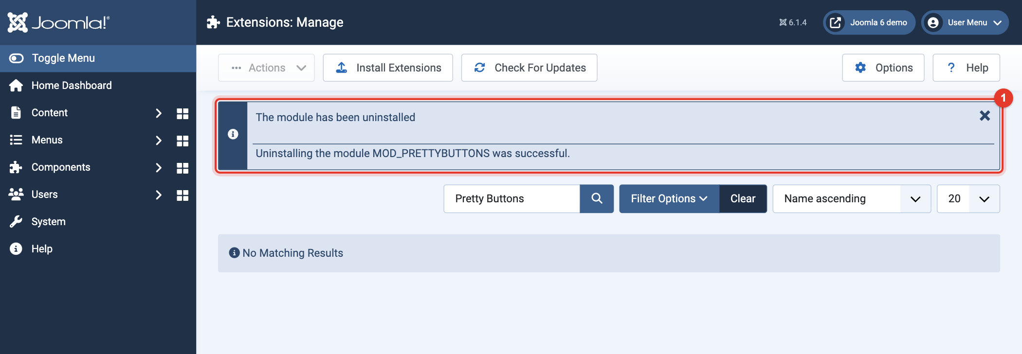Image resolution: width=1022 pixels, height=354 pixels.
Task: Open the Users dashboard grid icon
Action: pyautogui.click(x=182, y=195)
